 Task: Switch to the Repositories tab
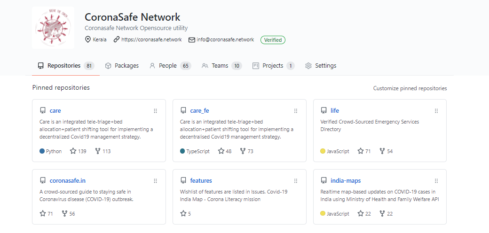tap(66, 66)
